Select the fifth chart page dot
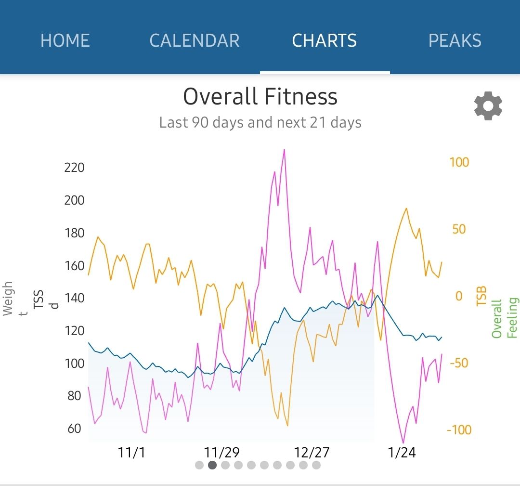Image resolution: width=520 pixels, height=494 pixels. (x=251, y=465)
